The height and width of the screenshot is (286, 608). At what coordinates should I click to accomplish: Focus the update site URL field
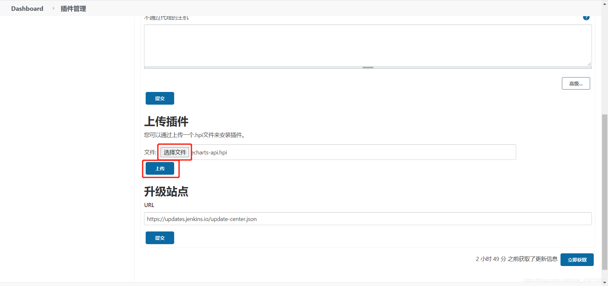[368, 219]
